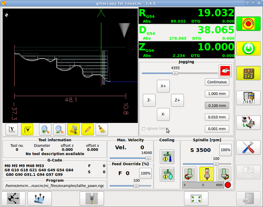Enable rapid jogging with the rabbit icon
The width and height of the screenshot is (263, 207).
(x=224, y=70)
